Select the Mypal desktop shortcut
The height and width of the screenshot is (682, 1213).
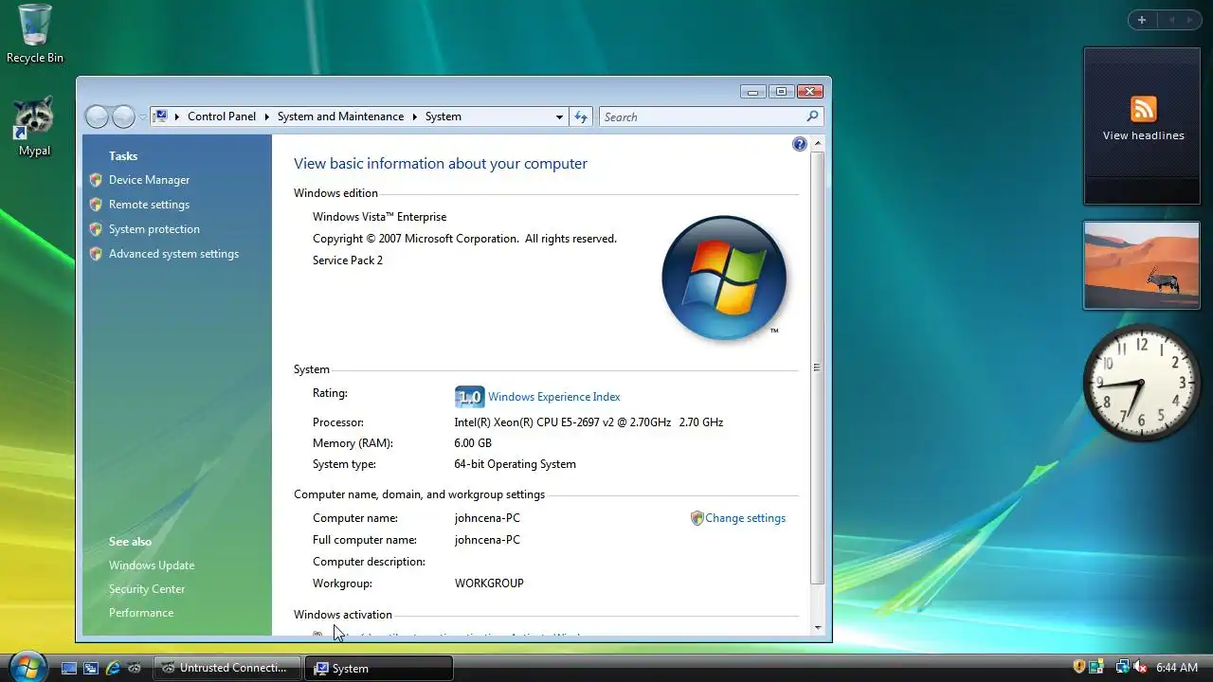click(x=34, y=126)
